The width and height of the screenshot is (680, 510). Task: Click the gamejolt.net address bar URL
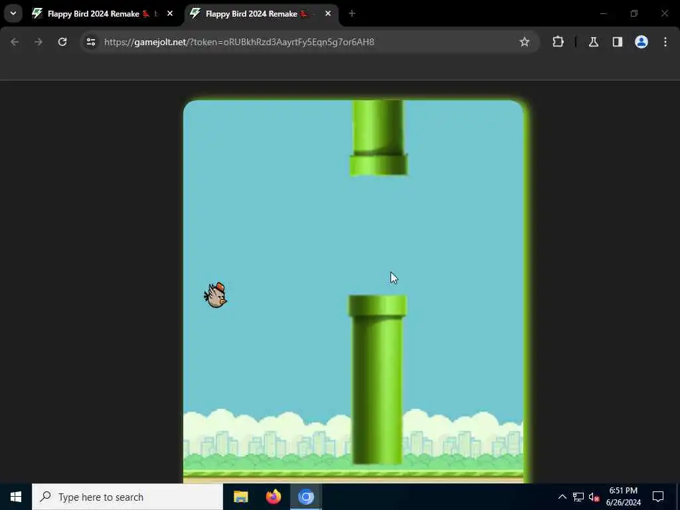click(239, 42)
